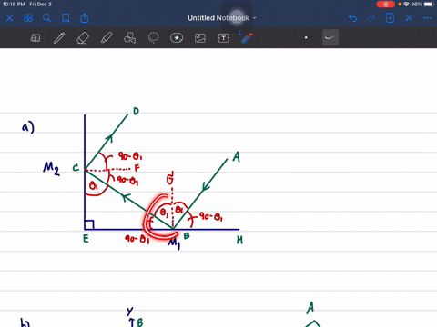Select the Eraser tool
Screen dimensions: 437x327
coord(83,38)
